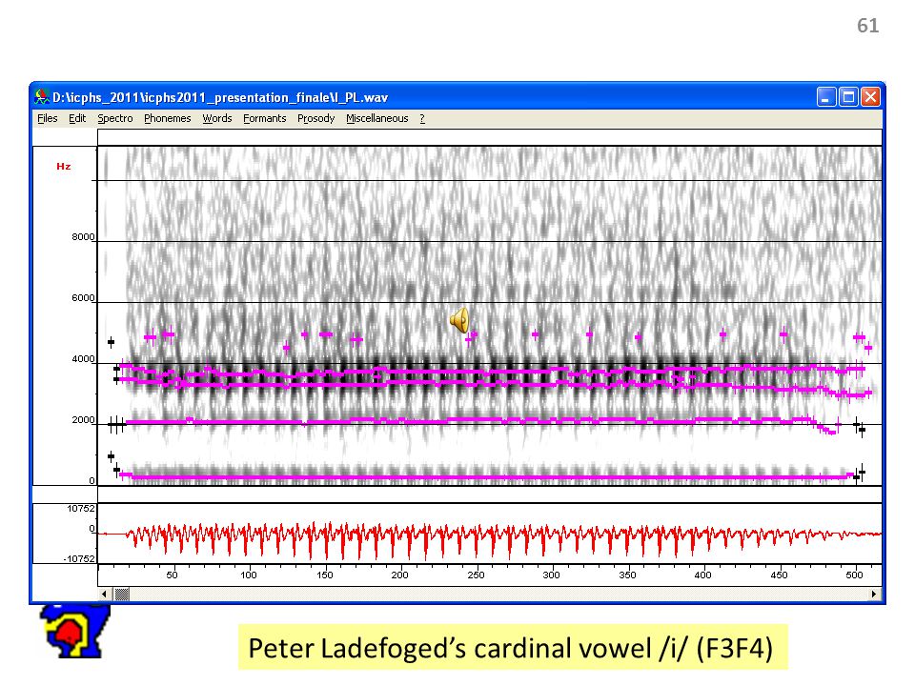915x686 pixels.
Task: Click the 10752 amplitude label
Action: click(80, 509)
